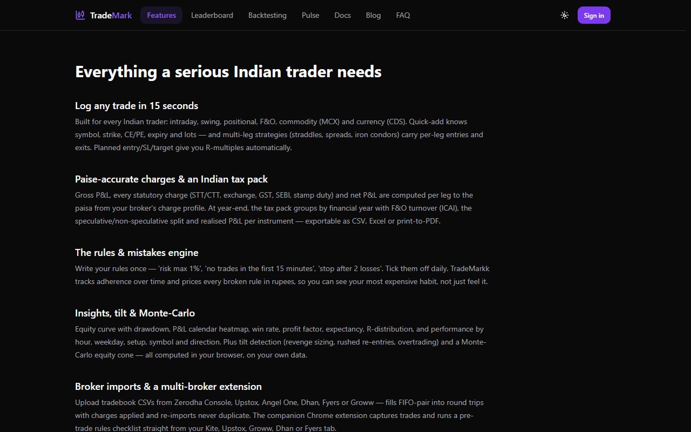Select Pulse in the navigation bar
691x432 pixels.
pyautogui.click(x=310, y=15)
